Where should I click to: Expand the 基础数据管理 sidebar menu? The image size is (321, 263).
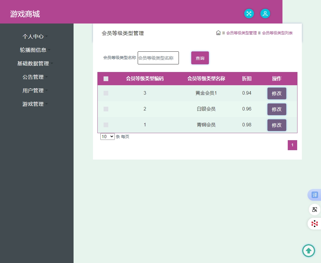[33, 63]
